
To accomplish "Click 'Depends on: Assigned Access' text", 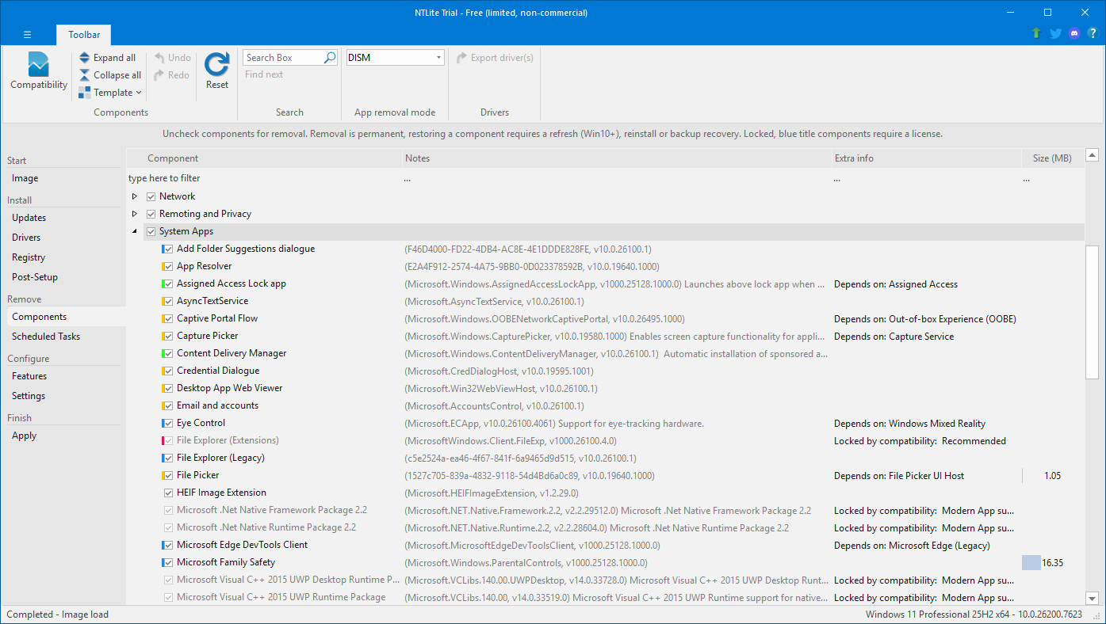I will 895,284.
